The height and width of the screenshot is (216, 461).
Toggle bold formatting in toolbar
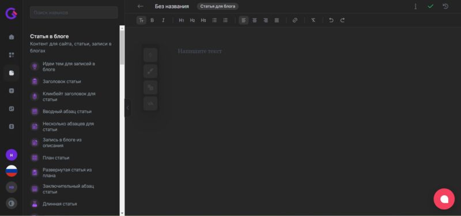tap(152, 20)
